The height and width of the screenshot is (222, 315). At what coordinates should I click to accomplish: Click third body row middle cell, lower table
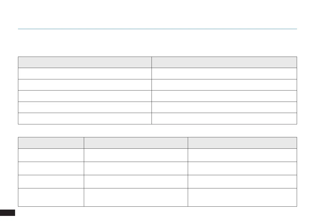(x=136, y=181)
